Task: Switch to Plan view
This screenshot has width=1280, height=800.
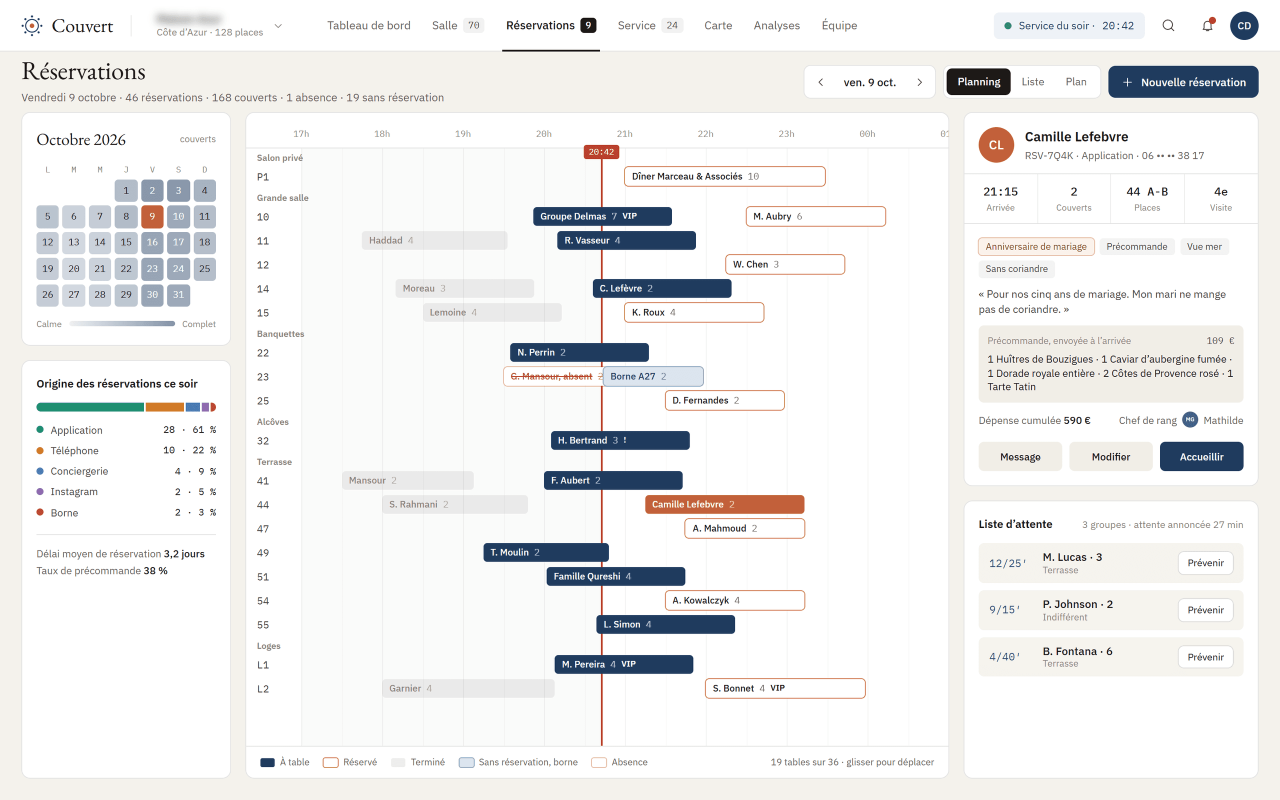Action: [1076, 82]
